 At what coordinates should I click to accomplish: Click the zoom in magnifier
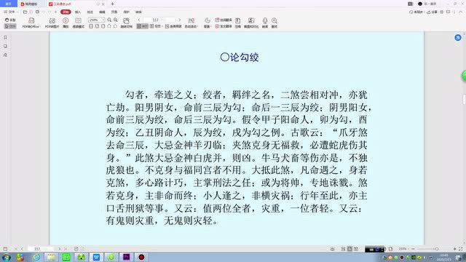click(116, 20)
